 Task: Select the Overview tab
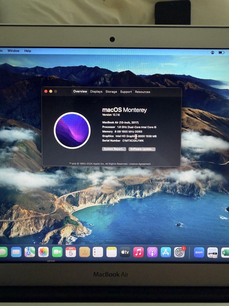[80, 91]
